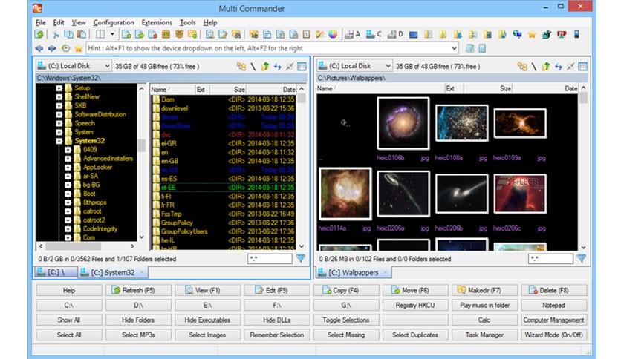Click drive C toolbar icon

point(374,34)
